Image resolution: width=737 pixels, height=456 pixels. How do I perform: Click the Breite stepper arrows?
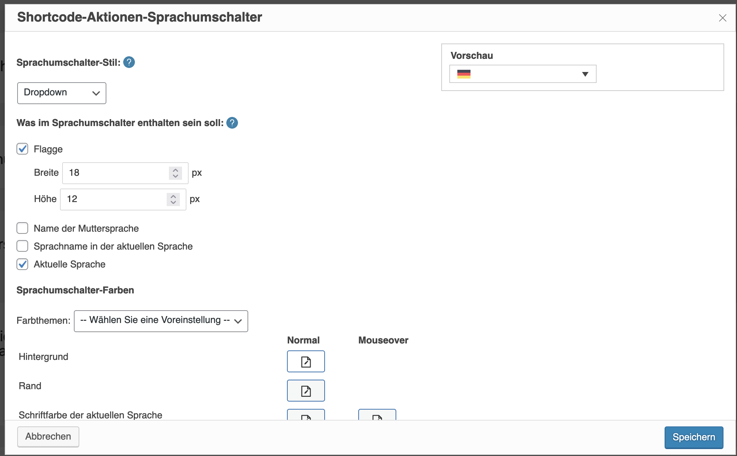click(175, 173)
